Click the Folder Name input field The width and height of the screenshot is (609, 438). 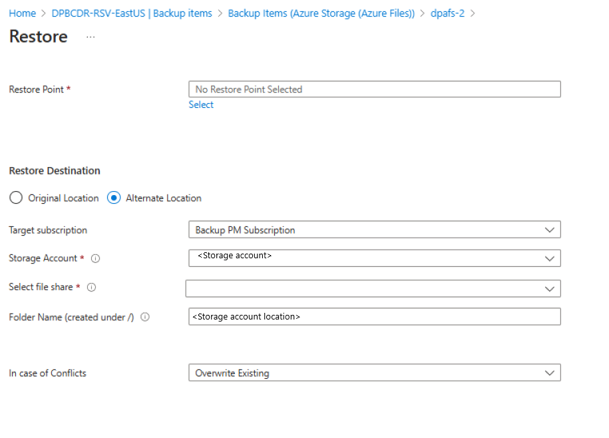pos(374,316)
